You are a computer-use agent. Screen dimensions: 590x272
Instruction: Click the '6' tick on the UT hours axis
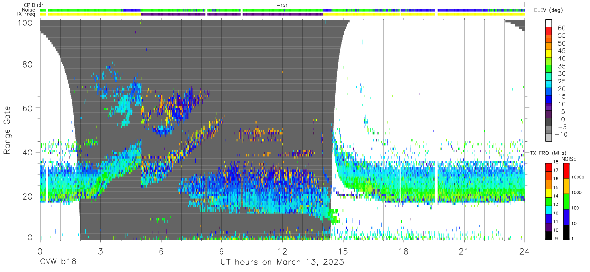pos(161,251)
